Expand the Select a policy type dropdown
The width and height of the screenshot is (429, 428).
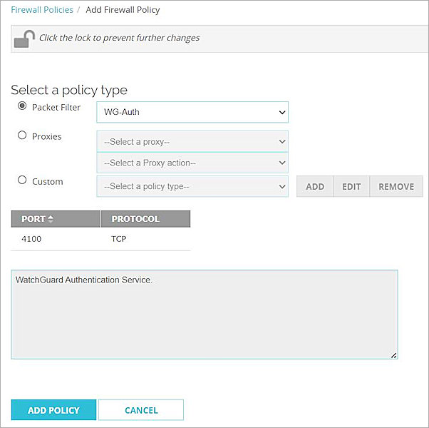(x=192, y=186)
